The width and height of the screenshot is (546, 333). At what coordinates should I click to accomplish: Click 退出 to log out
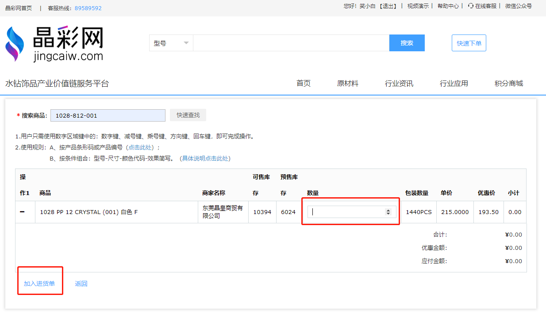click(388, 6)
